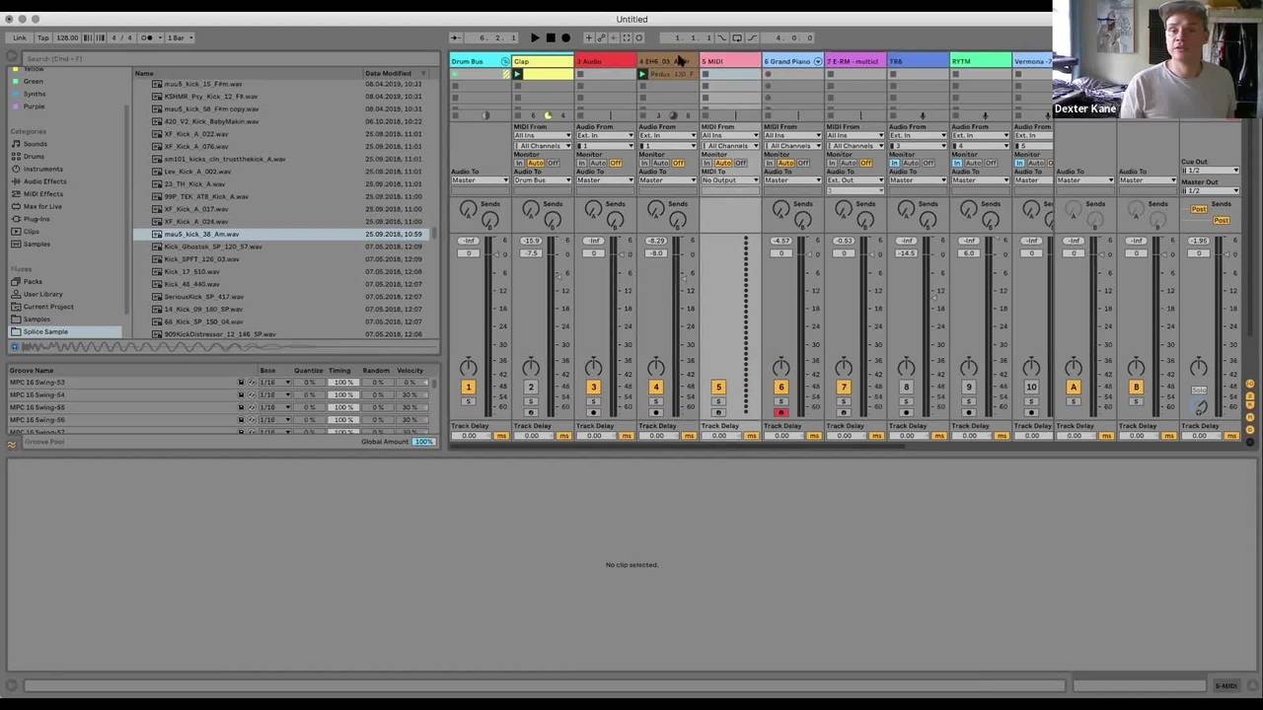
Task: Click Global Amount 100% in Groove Pool
Action: point(424,442)
